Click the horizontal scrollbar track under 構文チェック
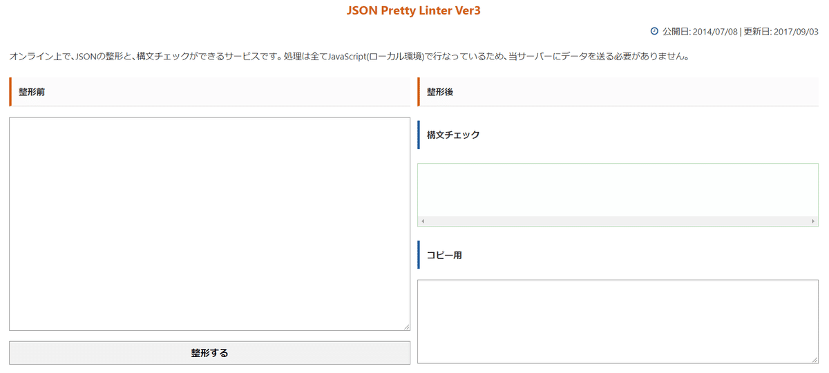 pos(618,221)
